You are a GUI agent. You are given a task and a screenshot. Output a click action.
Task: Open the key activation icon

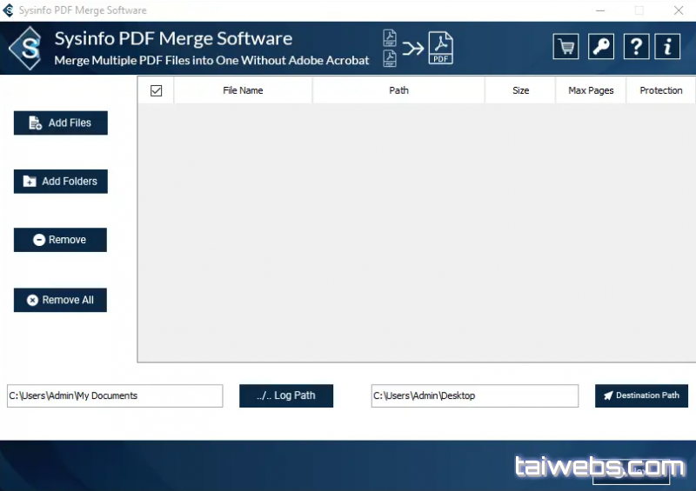pyautogui.click(x=600, y=47)
